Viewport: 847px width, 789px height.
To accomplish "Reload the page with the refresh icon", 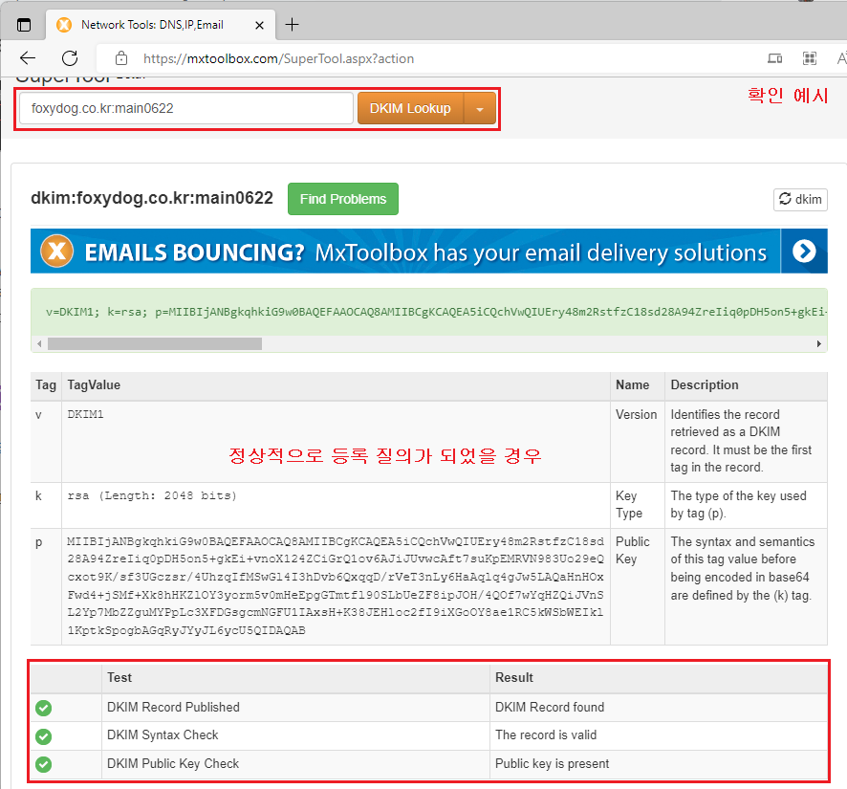I will point(70,57).
